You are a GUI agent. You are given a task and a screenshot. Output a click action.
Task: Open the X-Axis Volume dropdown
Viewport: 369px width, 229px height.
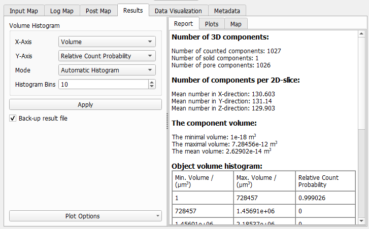pos(107,42)
